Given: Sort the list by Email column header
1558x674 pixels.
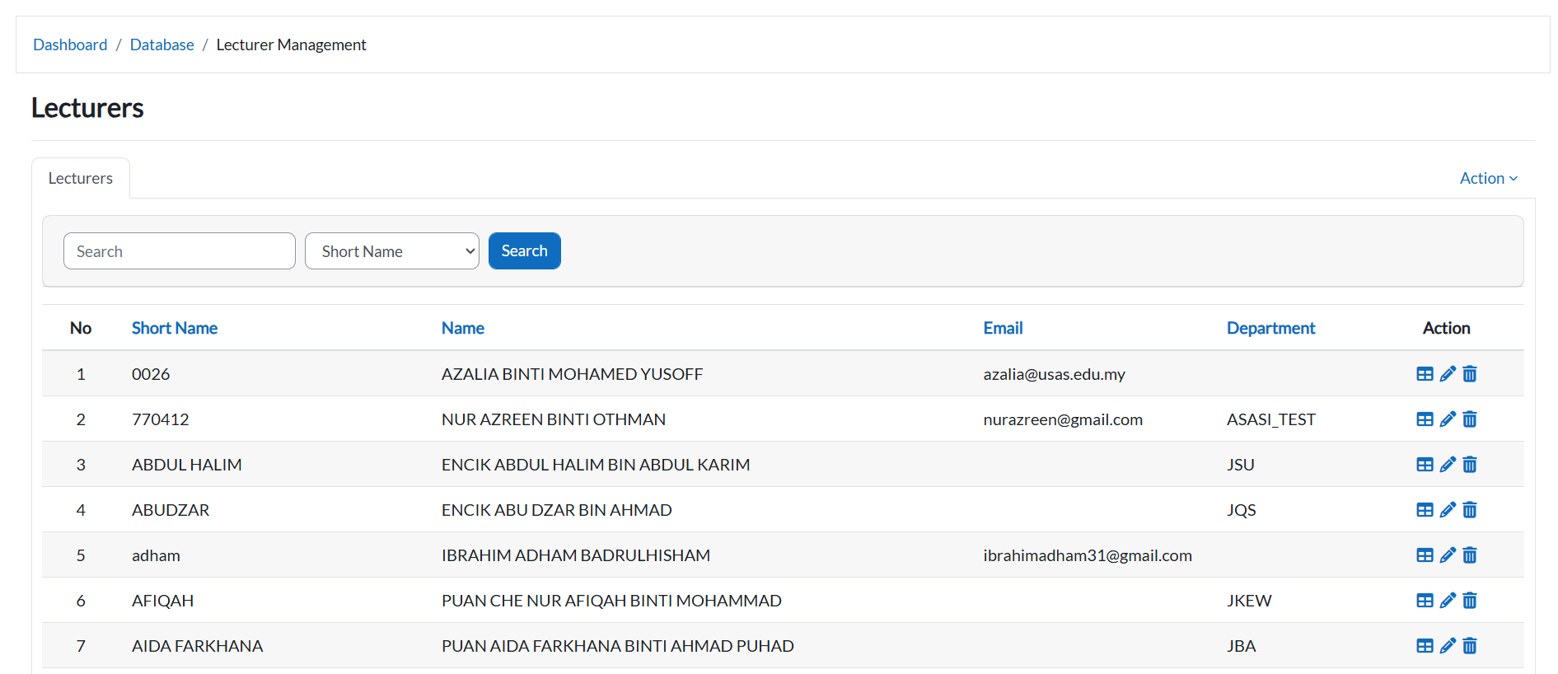Looking at the screenshot, I should coord(1003,328).
